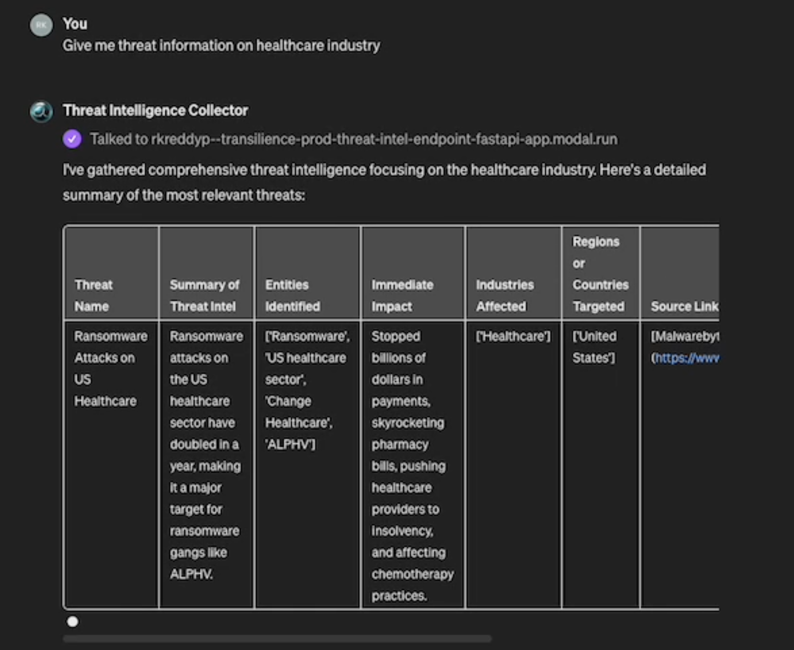Click the summary cell mentioning ALPHV gangs
This screenshot has width=794, height=650.
click(206, 464)
